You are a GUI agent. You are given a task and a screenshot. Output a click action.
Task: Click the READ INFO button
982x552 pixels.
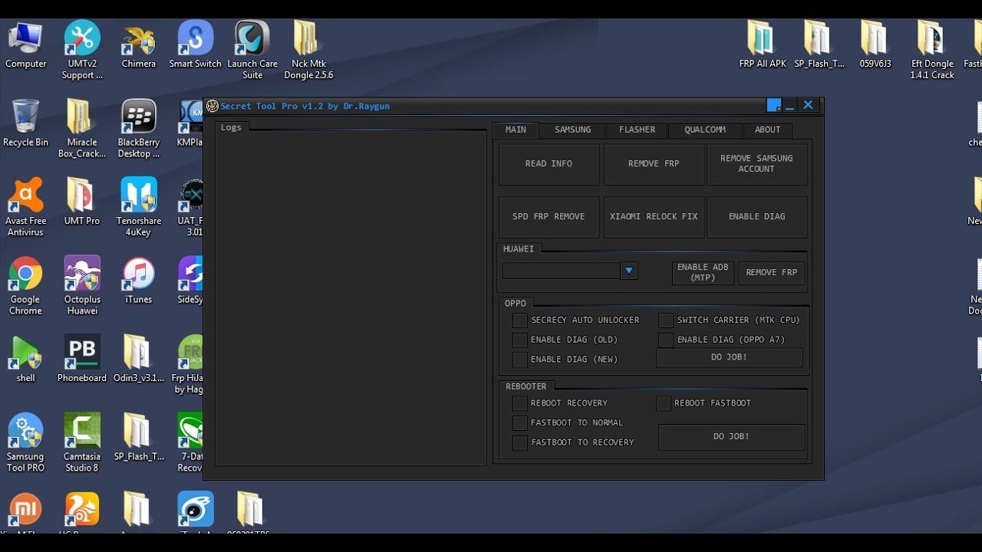point(549,164)
